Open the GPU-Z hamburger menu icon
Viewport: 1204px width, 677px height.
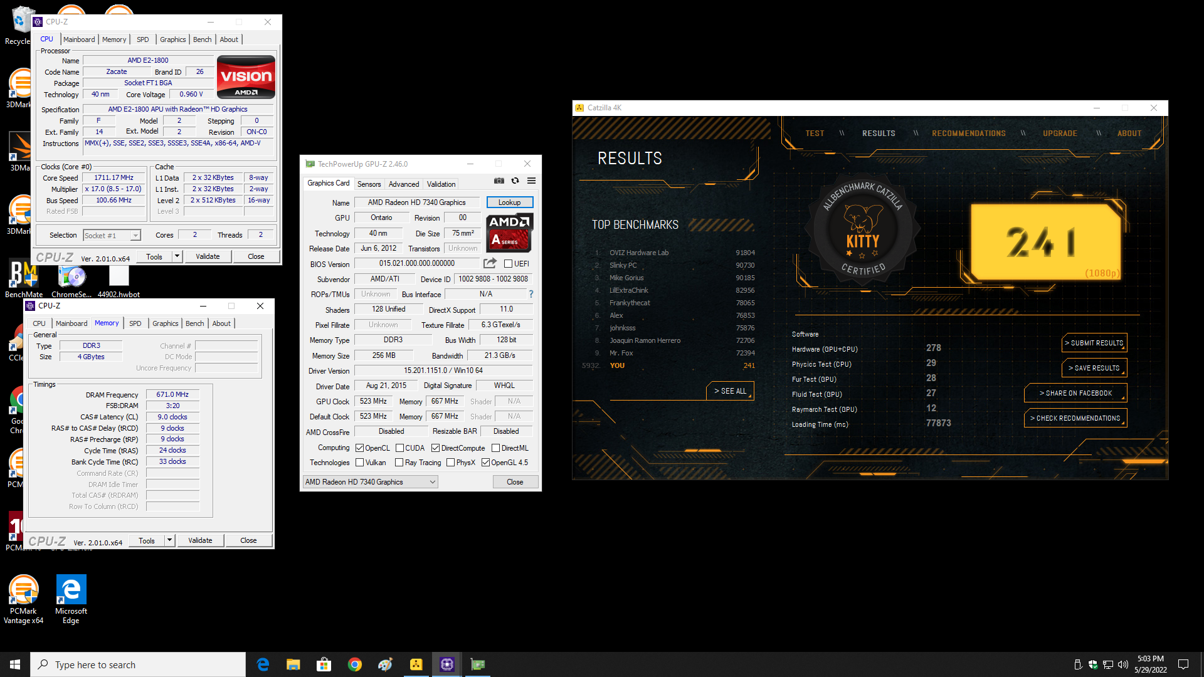point(531,181)
